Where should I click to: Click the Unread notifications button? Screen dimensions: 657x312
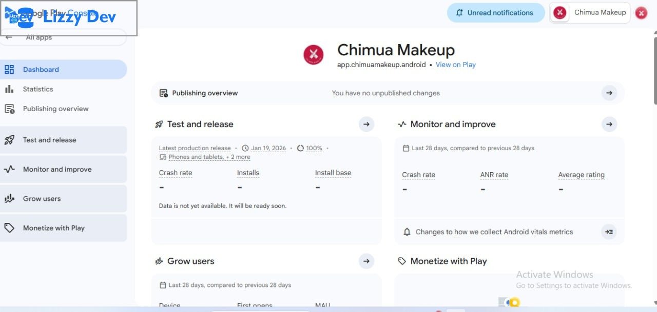pos(495,13)
